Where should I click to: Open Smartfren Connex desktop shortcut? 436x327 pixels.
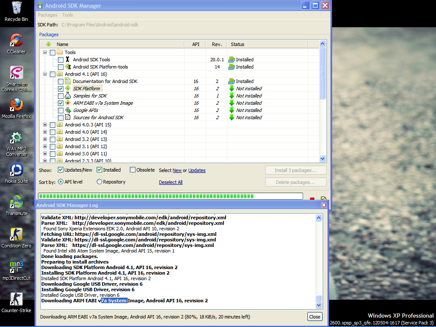point(17,79)
